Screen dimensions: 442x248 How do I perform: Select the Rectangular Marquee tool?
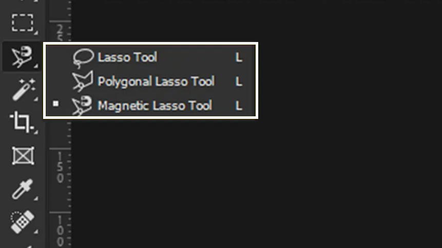click(x=23, y=23)
